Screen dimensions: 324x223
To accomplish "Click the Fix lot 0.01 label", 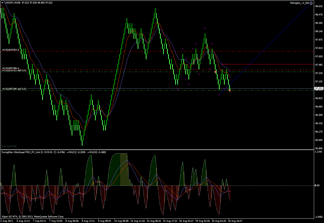I will 9,146.
